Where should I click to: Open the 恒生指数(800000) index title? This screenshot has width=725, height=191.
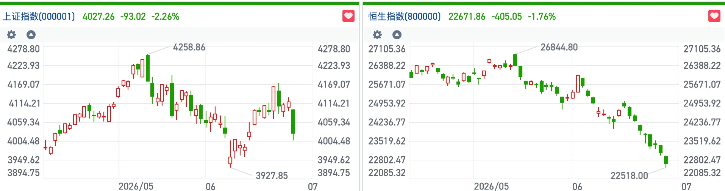(405, 16)
